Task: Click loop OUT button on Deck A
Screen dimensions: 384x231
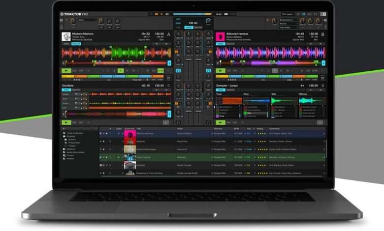Action: (154, 71)
